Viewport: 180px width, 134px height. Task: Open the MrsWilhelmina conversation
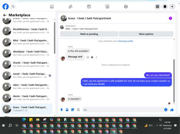(x=27, y=31)
